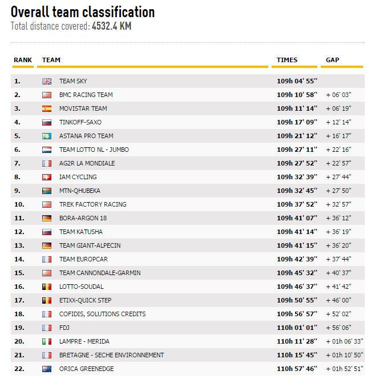Click the Italian flag next to Lampre - Merida
This screenshot has height=383, width=375.
[x=47, y=342]
